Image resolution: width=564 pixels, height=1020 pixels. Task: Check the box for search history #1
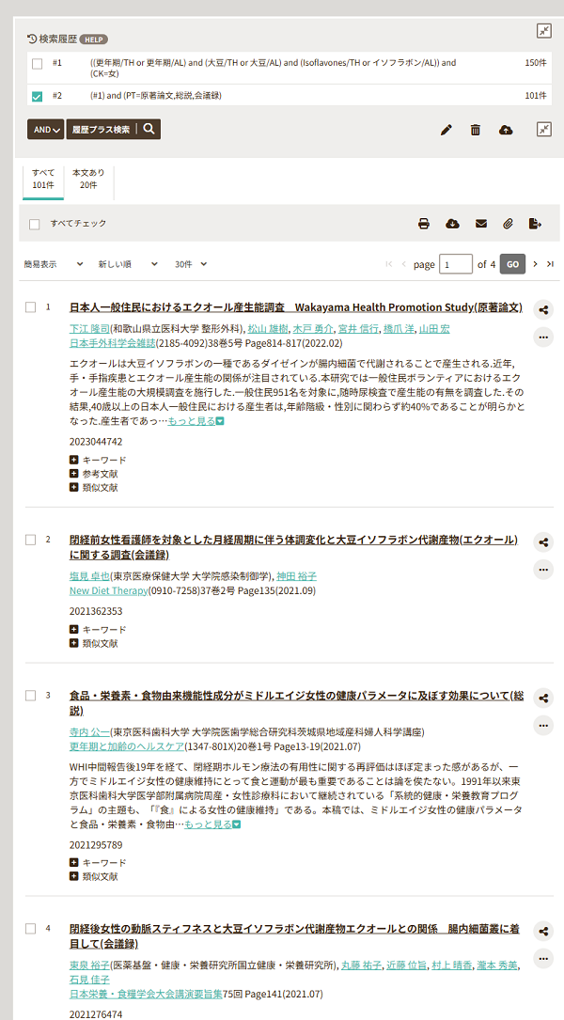pyautogui.click(x=37, y=64)
